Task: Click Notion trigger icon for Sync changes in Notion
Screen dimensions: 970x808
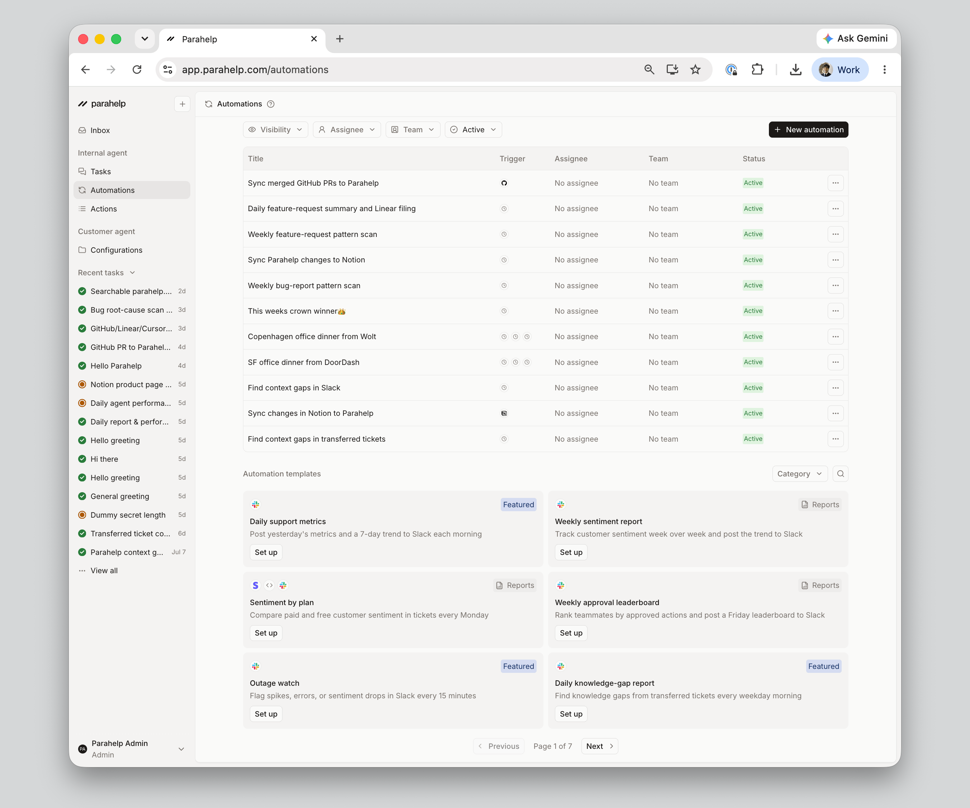Action: tap(504, 413)
